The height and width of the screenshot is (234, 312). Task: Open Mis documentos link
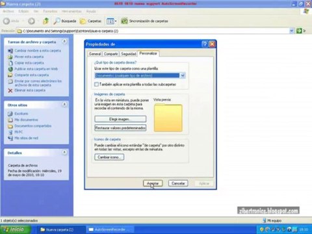click(x=26, y=120)
